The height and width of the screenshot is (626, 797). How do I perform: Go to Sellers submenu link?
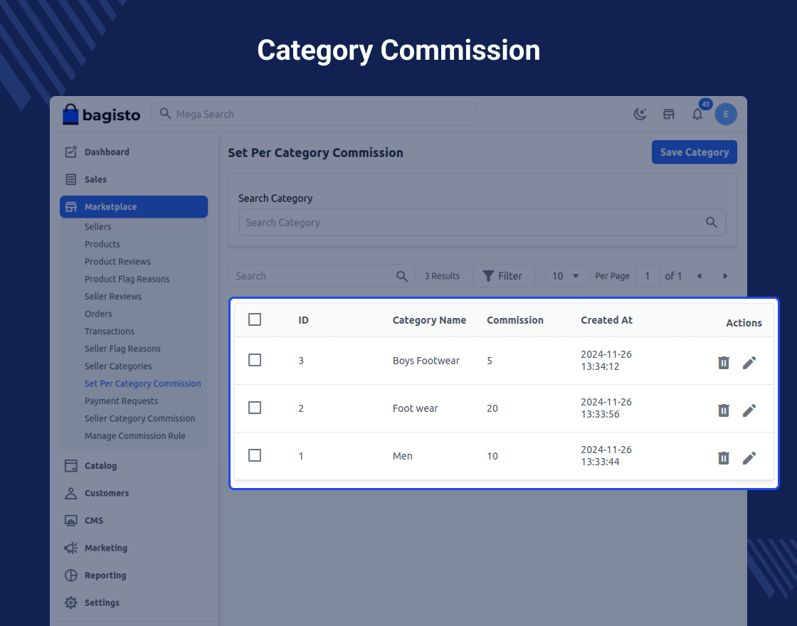[97, 227]
